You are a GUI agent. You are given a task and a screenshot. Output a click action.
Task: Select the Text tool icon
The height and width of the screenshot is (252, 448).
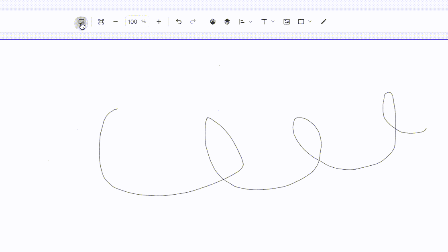point(264,22)
